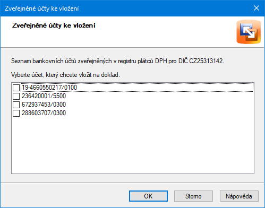Enable the checkbox for 672937453/0300

pos(16,105)
